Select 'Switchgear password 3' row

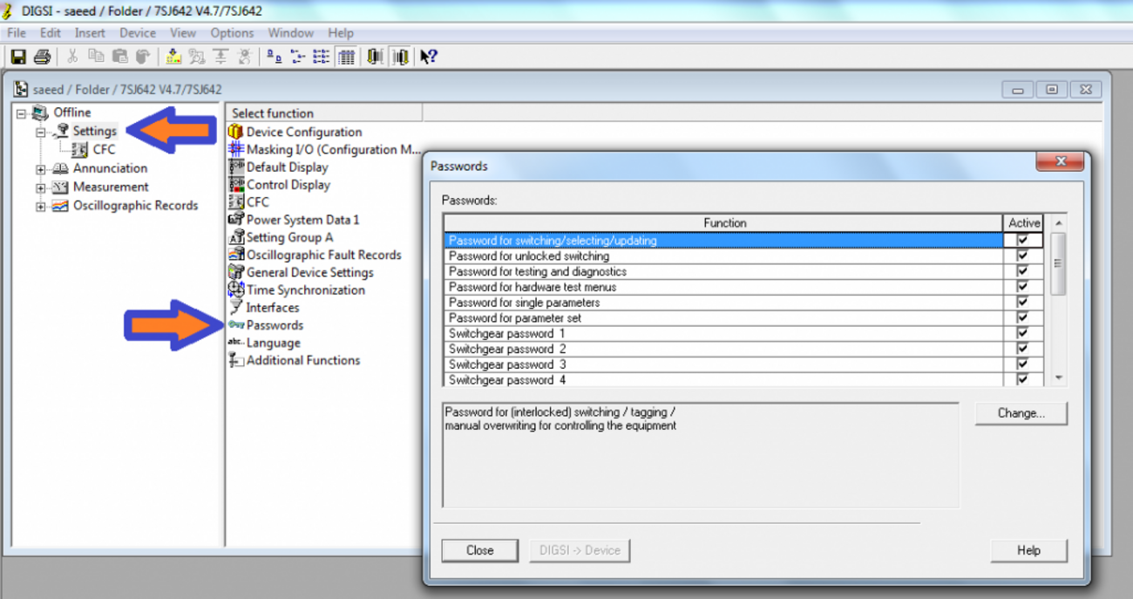tap(742, 364)
